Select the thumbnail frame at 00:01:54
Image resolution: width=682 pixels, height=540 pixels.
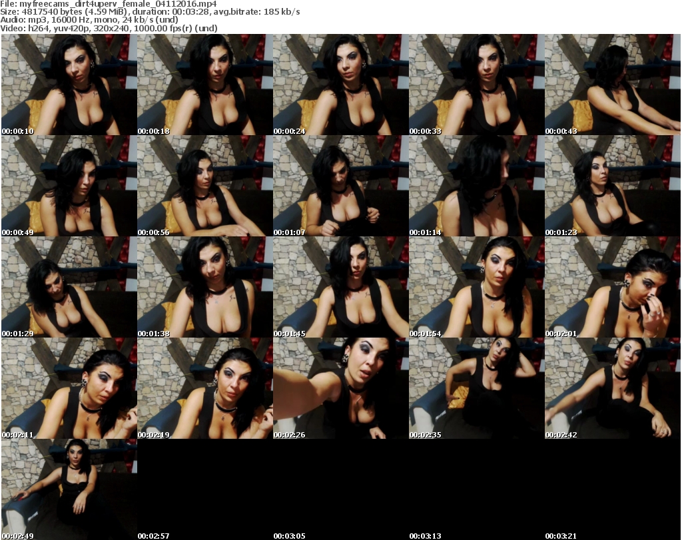[x=477, y=287]
